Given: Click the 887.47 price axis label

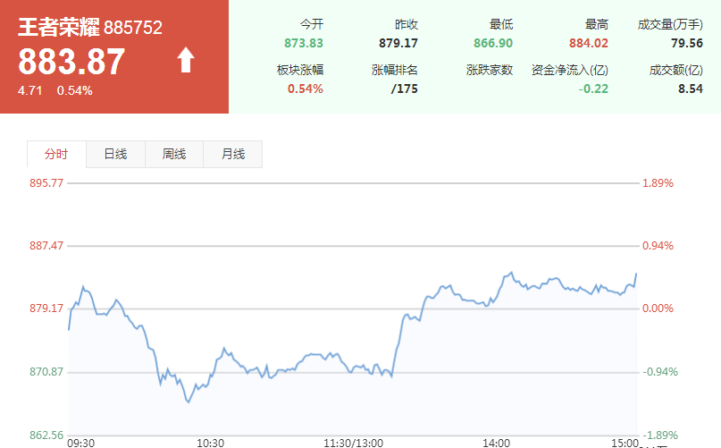Looking at the screenshot, I should pyautogui.click(x=46, y=245).
